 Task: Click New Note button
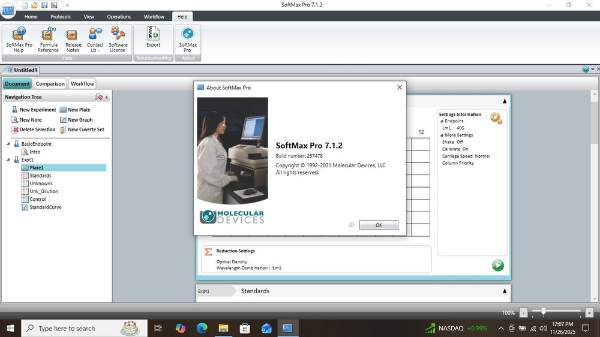[27, 120]
